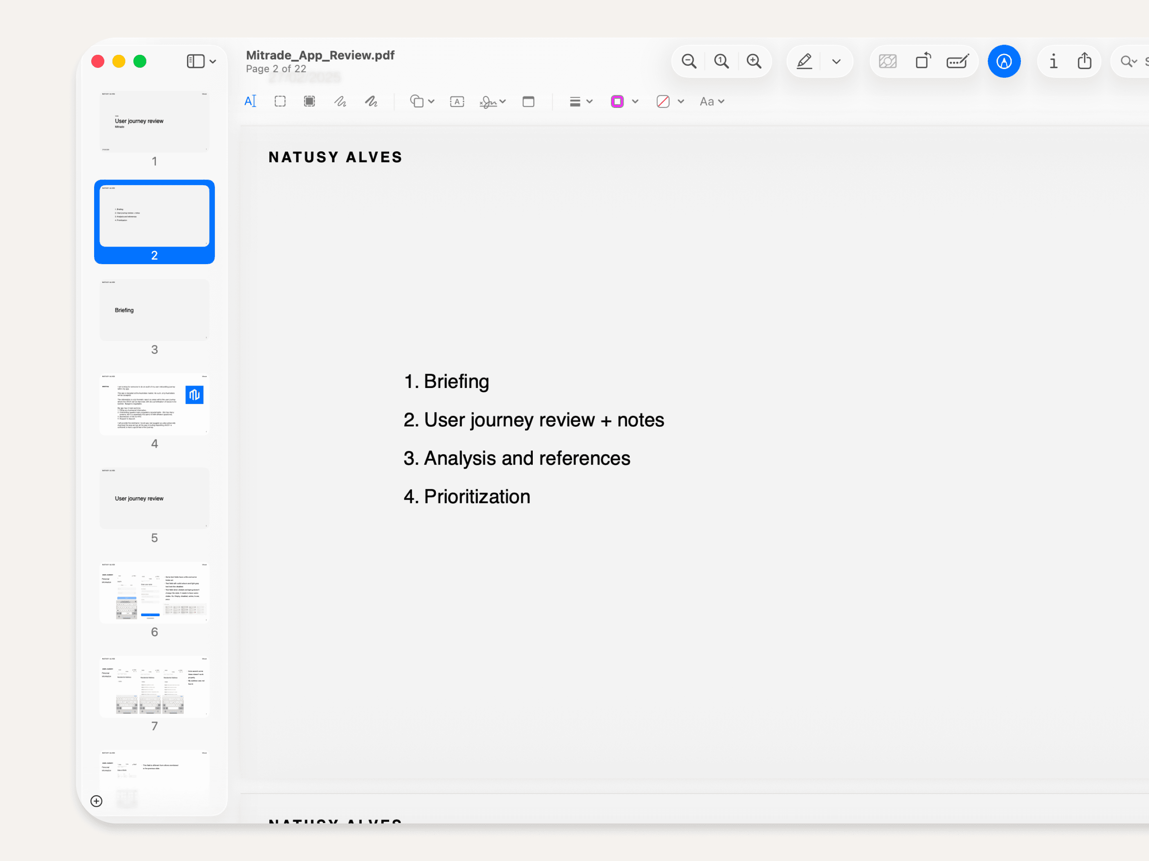Open the border color swatch
The width and height of the screenshot is (1149, 861).
(617, 101)
